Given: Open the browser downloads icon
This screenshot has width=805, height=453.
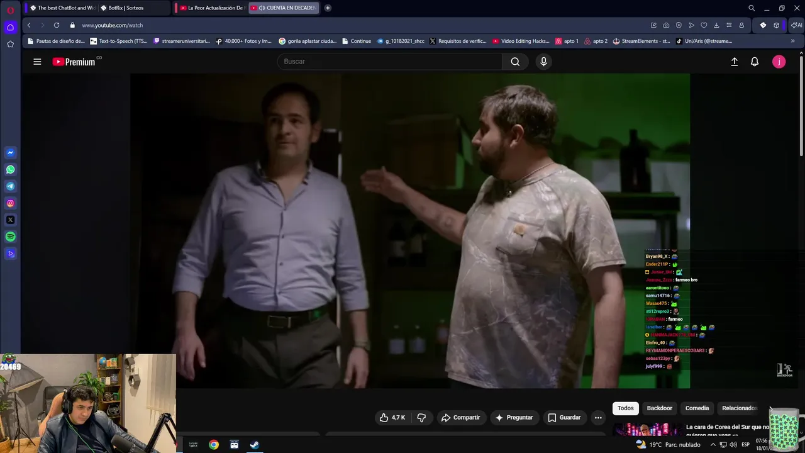Looking at the screenshot, I should (716, 25).
